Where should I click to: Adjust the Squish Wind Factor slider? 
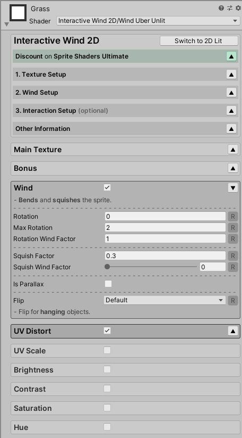coord(152,267)
